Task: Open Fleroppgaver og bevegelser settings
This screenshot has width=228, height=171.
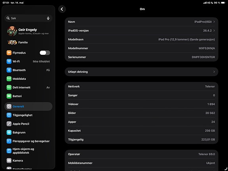Action: [29, 141]
